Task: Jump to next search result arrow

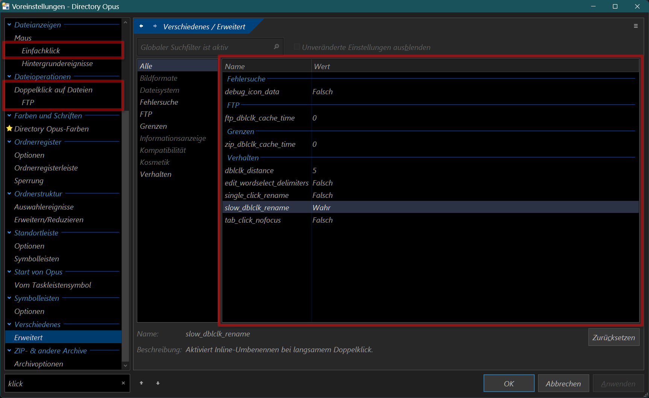Action: (158, 383)
